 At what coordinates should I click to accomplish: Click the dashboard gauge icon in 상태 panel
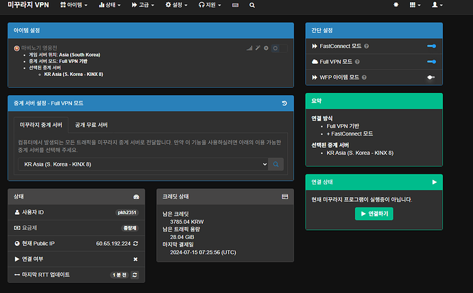[136, 196]
